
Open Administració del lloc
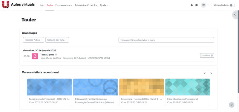(86, 5)
